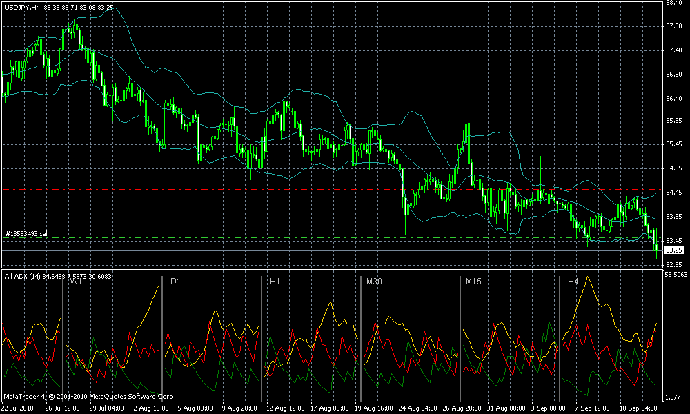The width and height of the screenshot is (690, 414).
Task: Click the 24 Aug 04:00 time label
Action: click(x=418, y=408)
